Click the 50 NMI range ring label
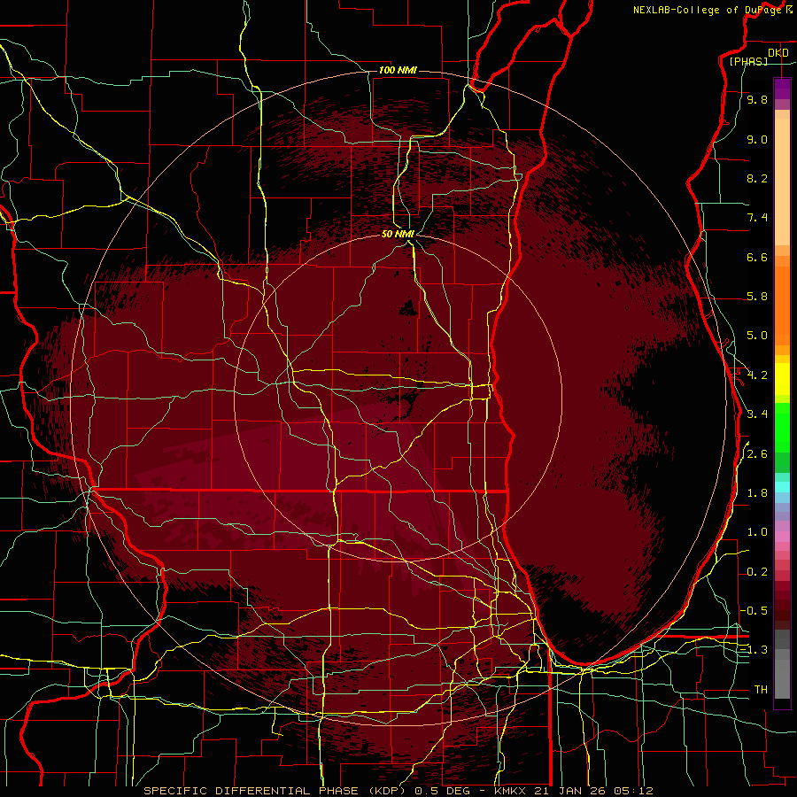797x797 pixels. 398,234
